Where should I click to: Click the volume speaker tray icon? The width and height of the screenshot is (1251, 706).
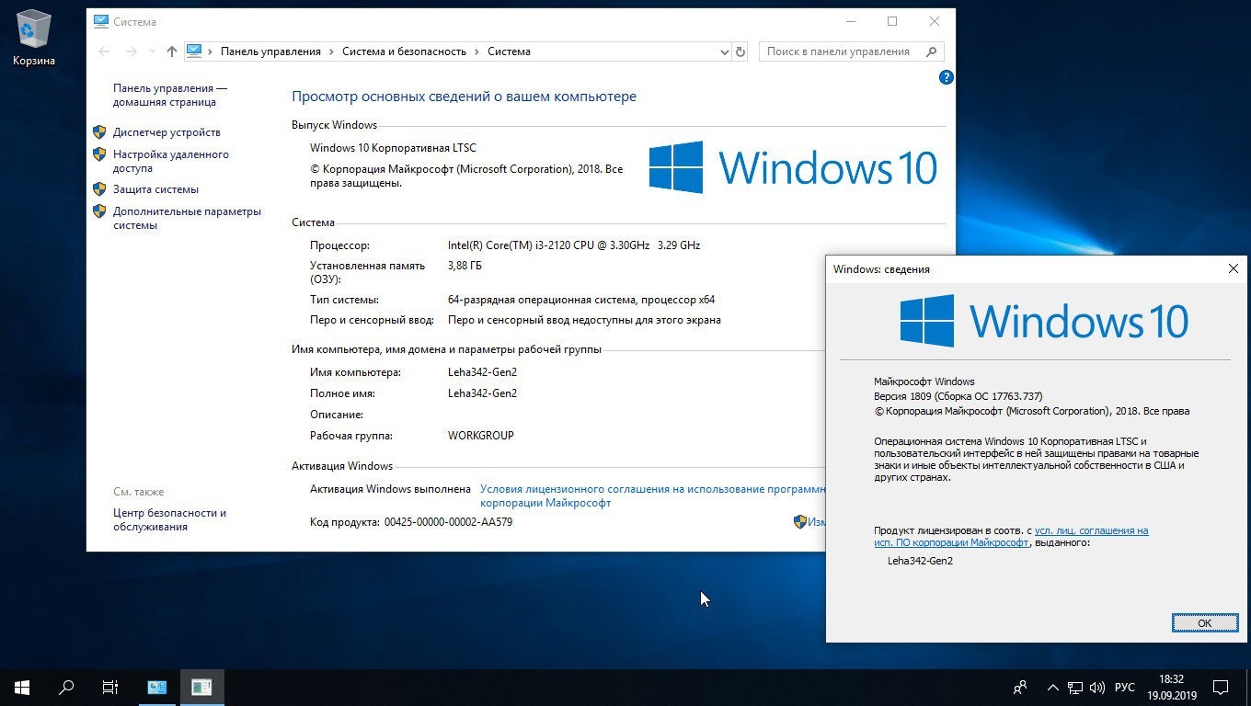click(1097, 687)
